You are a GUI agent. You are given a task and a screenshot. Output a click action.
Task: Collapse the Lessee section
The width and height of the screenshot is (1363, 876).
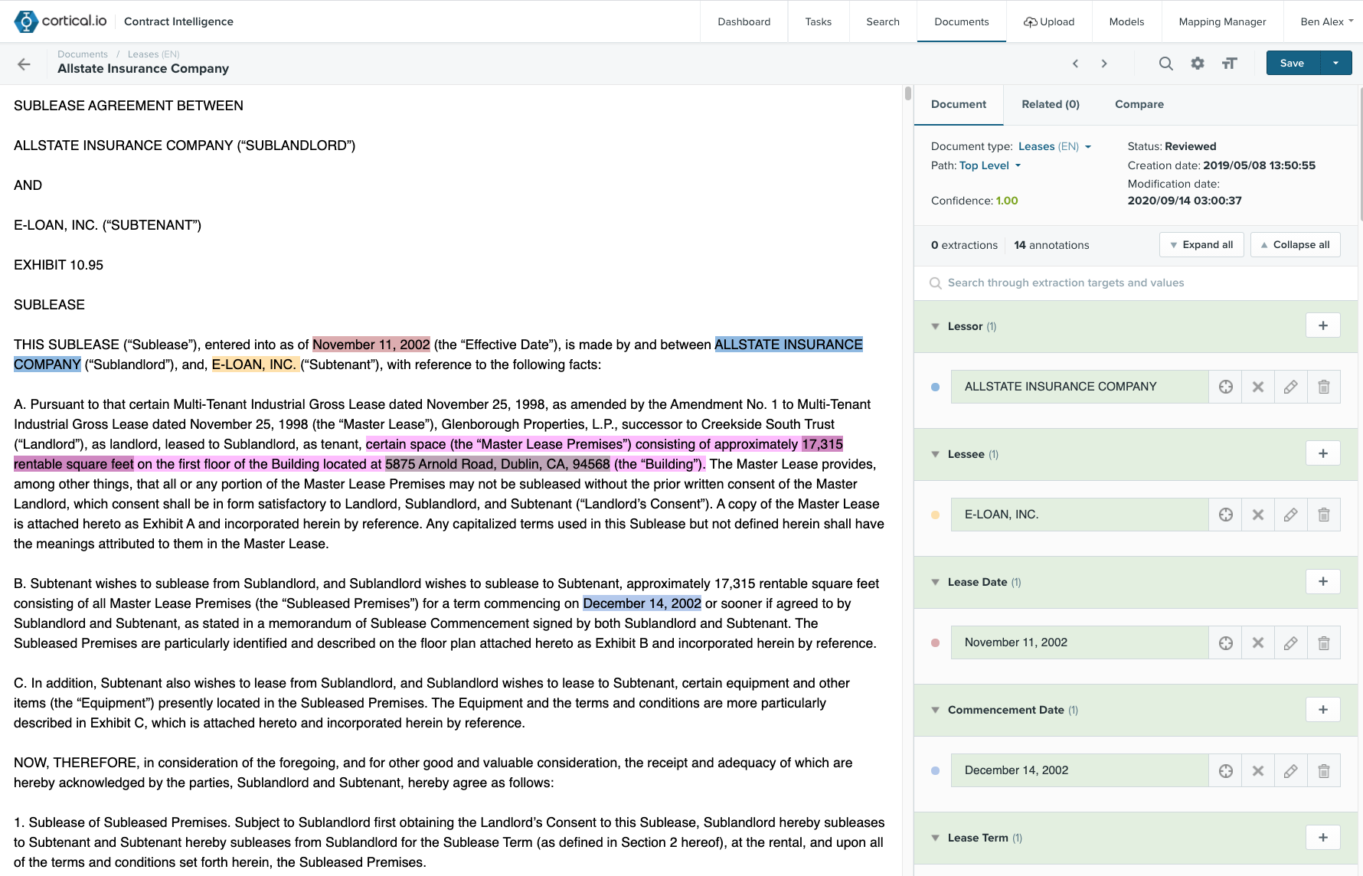[x=935, y=454]
